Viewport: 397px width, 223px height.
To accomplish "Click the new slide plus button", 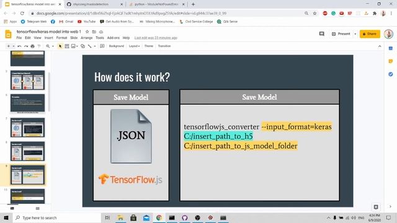I will (8, 46).
